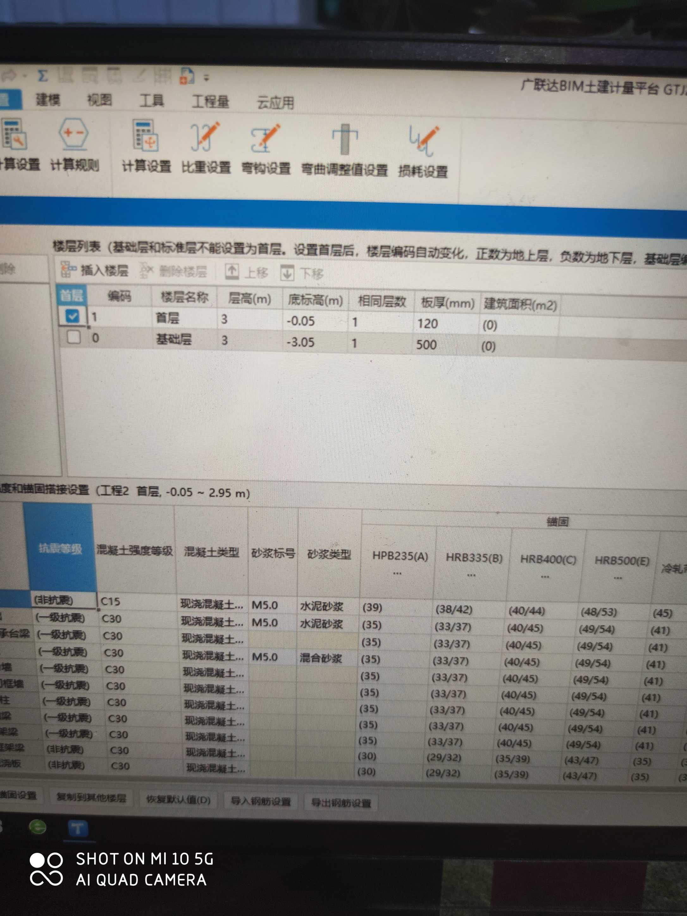
Task: Click 插入楼层 to insert a floor
Action: (x=95, y=270)
